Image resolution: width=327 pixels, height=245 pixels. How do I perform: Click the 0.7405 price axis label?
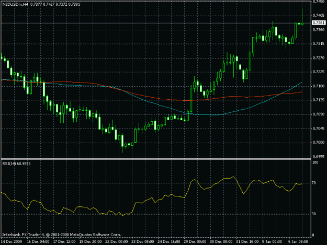click(x=319, y=15)
